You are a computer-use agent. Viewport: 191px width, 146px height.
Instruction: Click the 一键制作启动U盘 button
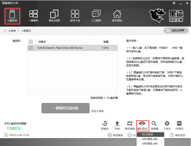[66, 108]
